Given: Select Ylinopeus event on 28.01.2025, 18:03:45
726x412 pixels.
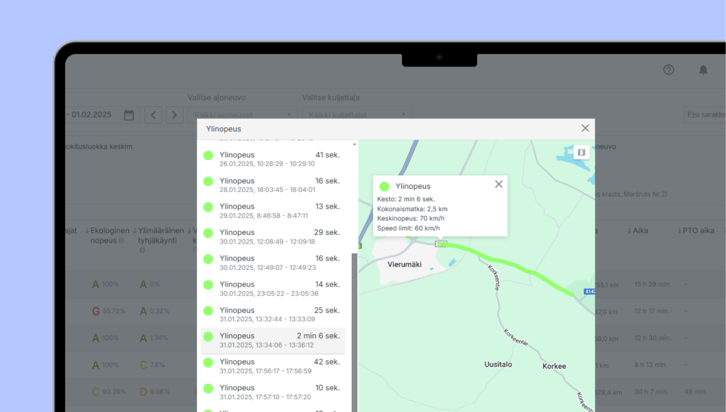Looking at the screenshot, I should 272,185.
